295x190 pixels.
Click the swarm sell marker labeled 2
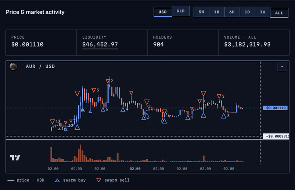point(108,81)
